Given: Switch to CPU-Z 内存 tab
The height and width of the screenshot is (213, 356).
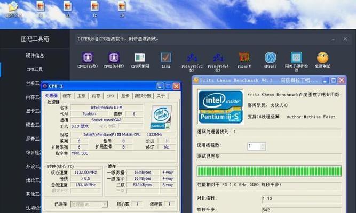Looking at the screenshot, I should [x=96, y=96].
